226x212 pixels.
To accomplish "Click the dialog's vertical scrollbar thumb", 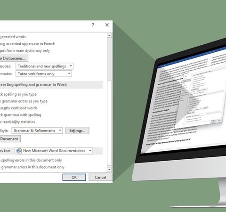I will click(x=109, y=123).
